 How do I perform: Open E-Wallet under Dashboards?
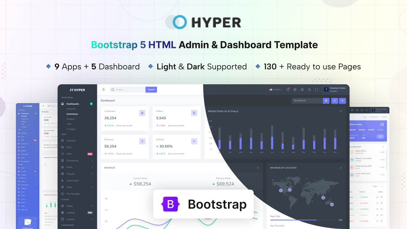tap(71, 129)
